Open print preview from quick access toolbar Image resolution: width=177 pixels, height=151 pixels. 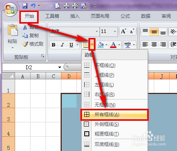click(58, 6)
